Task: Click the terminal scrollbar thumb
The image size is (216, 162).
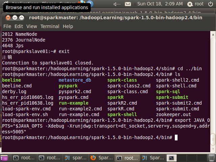Action: [213, 139]
